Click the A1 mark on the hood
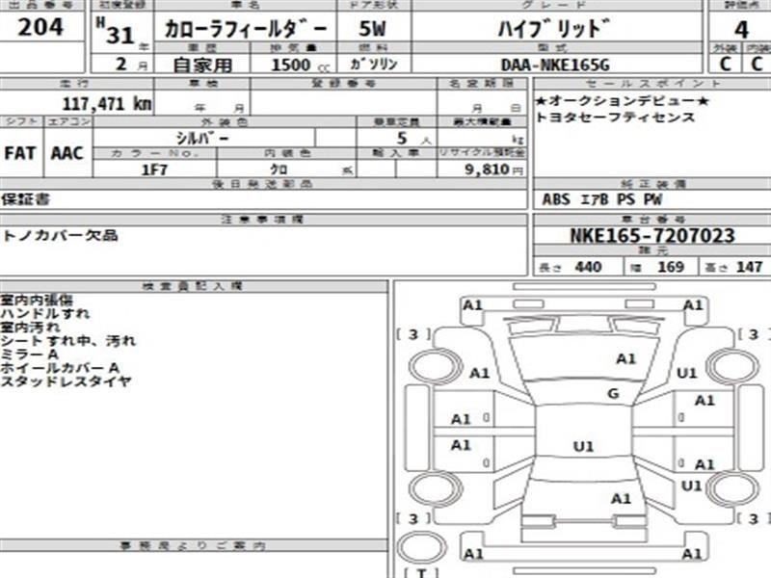The width and height of the screenshot is (771, 578). pyautogui.click(x=625, y=358)
